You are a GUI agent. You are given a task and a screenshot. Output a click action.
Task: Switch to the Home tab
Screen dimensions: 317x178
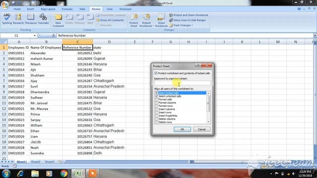(17, 9)
